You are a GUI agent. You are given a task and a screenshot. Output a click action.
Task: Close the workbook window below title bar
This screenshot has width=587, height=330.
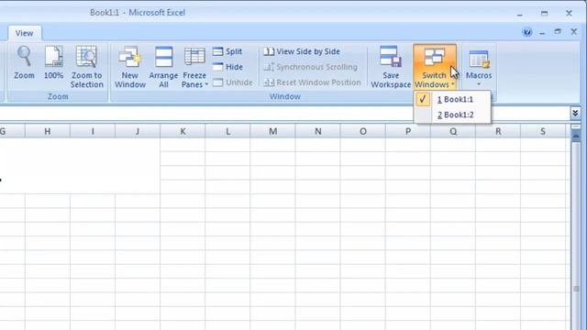tap(573, 32)
